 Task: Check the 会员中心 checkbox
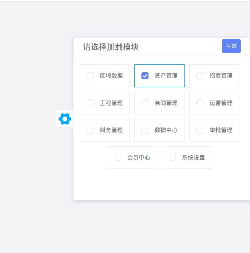117,157
